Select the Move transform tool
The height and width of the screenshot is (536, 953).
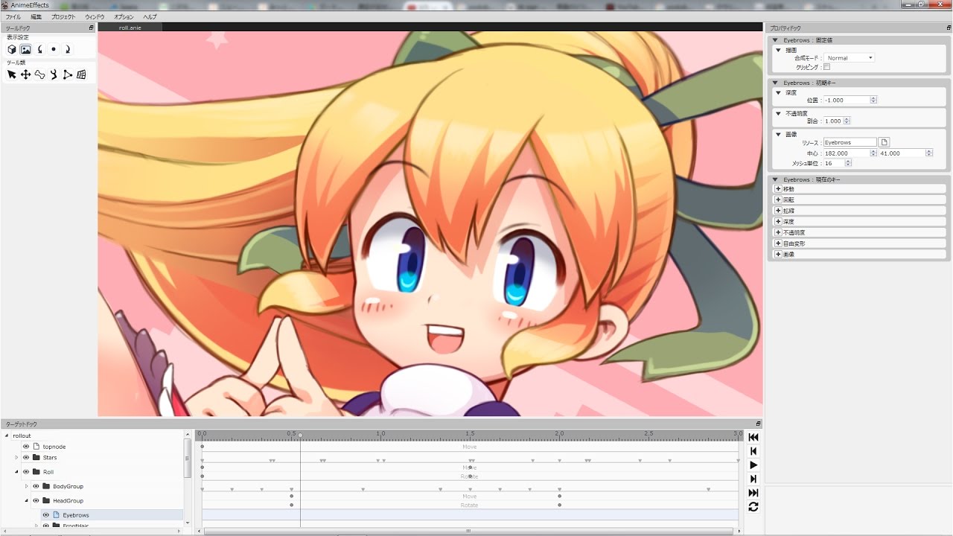pos(26,74)
